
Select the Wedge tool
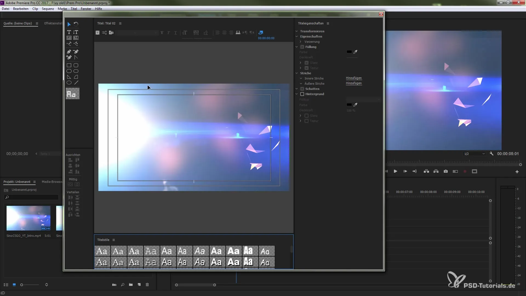(x=69, y=77)
